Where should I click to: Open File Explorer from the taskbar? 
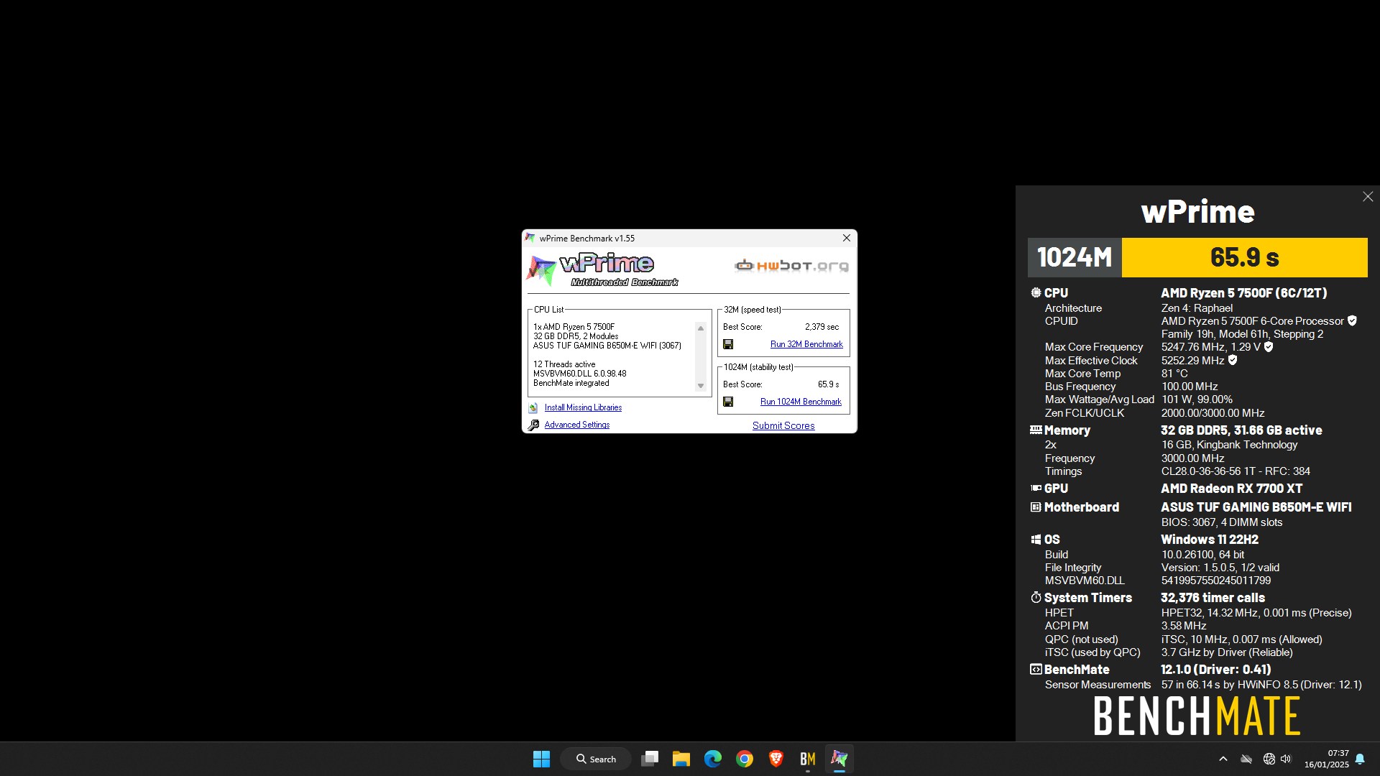[681, 759]
